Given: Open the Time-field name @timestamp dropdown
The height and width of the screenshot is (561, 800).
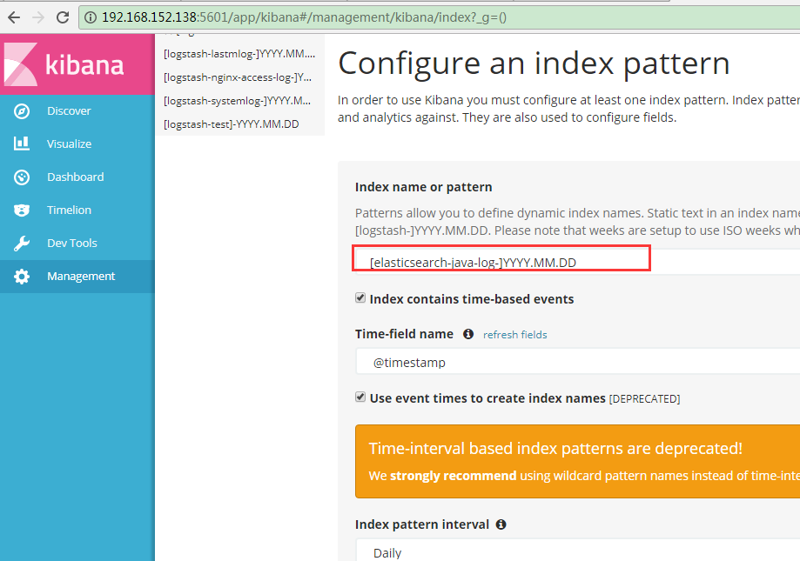Looking at the screenshot, I should point(577,363).
